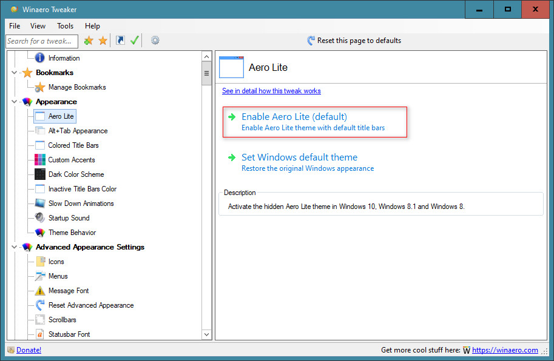Click the Bookmarks group label
Image resolution: width=554 pixels, height=361 pixels.
click(55, 73)
